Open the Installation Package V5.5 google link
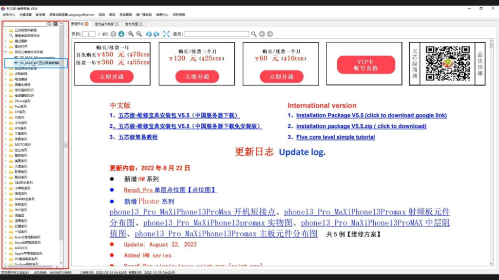This screenshot has height=280, width=499. 371,115
